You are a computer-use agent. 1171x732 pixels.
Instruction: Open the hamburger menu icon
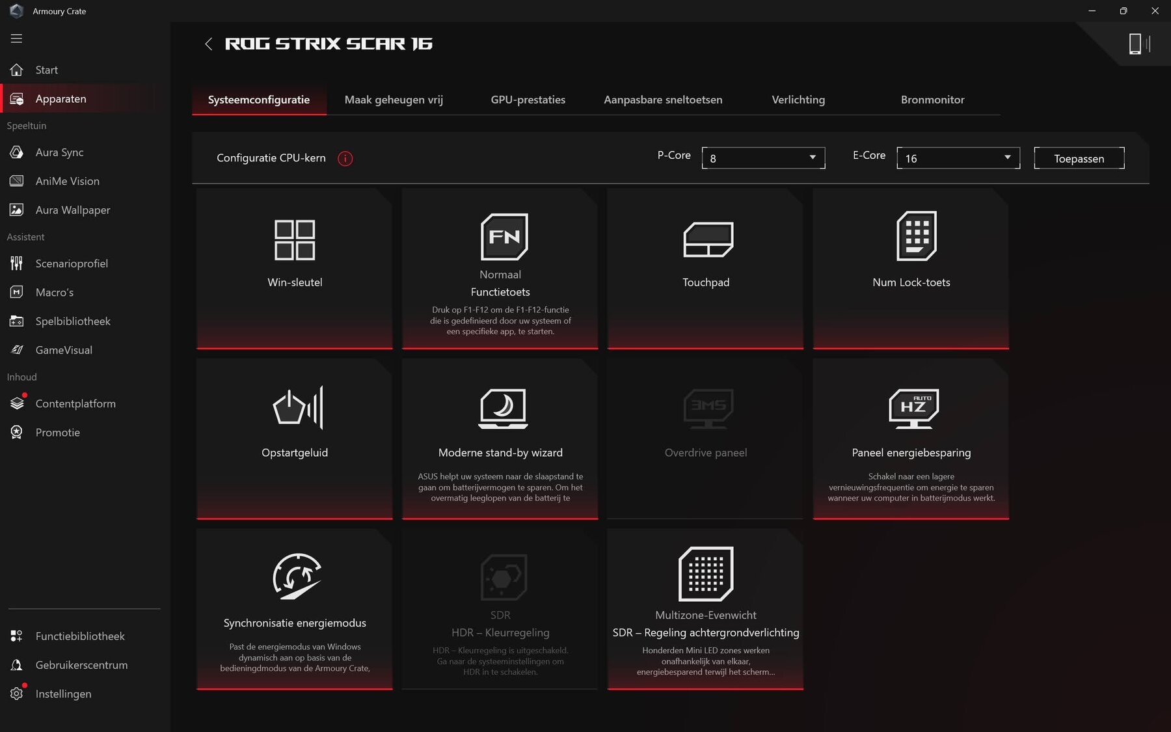pos(16,38)
